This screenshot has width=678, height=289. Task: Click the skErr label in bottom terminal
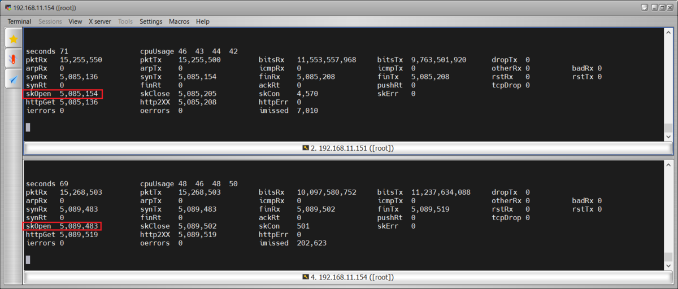[388, 226]
